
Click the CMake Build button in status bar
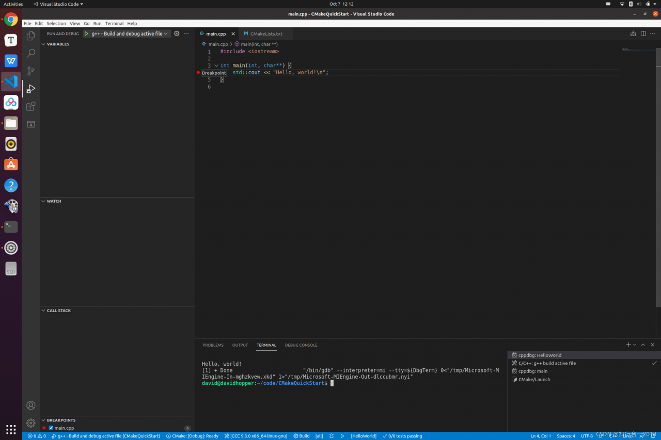(x=301, y=436)
